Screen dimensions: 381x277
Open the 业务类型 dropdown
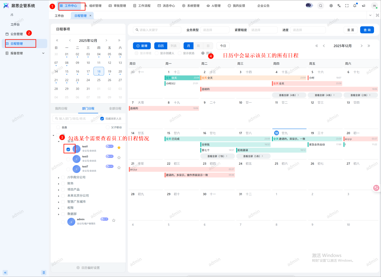point(215,30)
